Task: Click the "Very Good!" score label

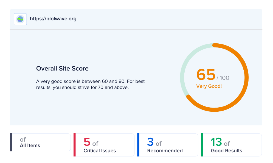Action: pos(209,86)
